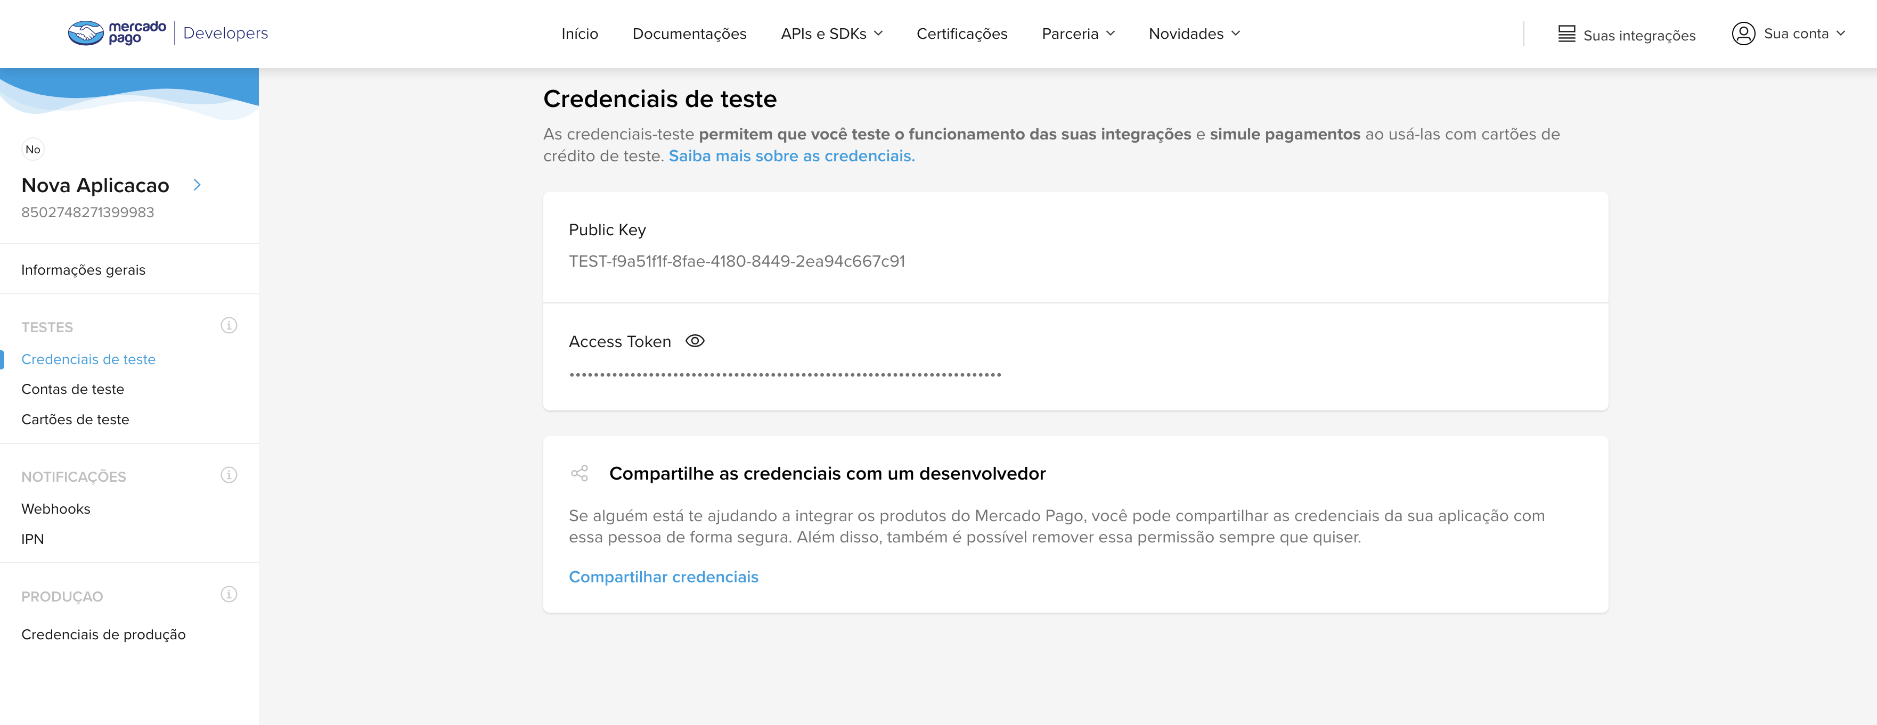Click the masked Access Token dots
Screen dimensions: 1877x725
click(x=785, y=375)
